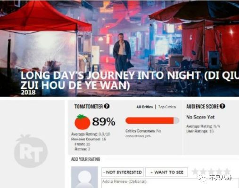Screen dimensions: 239x188
Task: Click the Audience Score help question mark icon
Action: coord(223,106)
